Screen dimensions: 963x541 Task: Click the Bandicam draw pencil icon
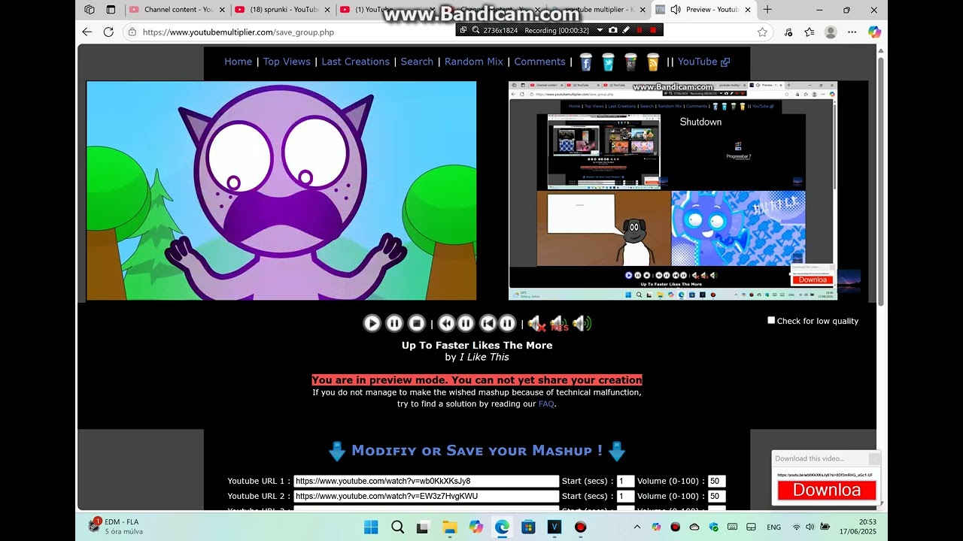(x=626, y=30)
